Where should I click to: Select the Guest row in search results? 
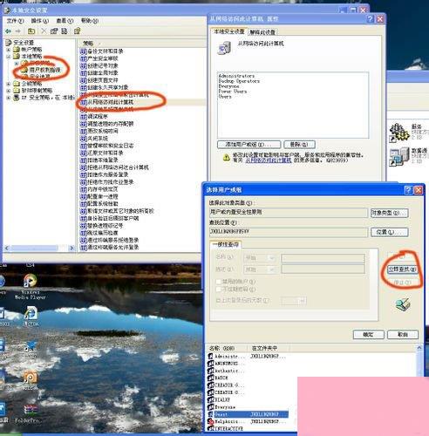tap(249, 414)
